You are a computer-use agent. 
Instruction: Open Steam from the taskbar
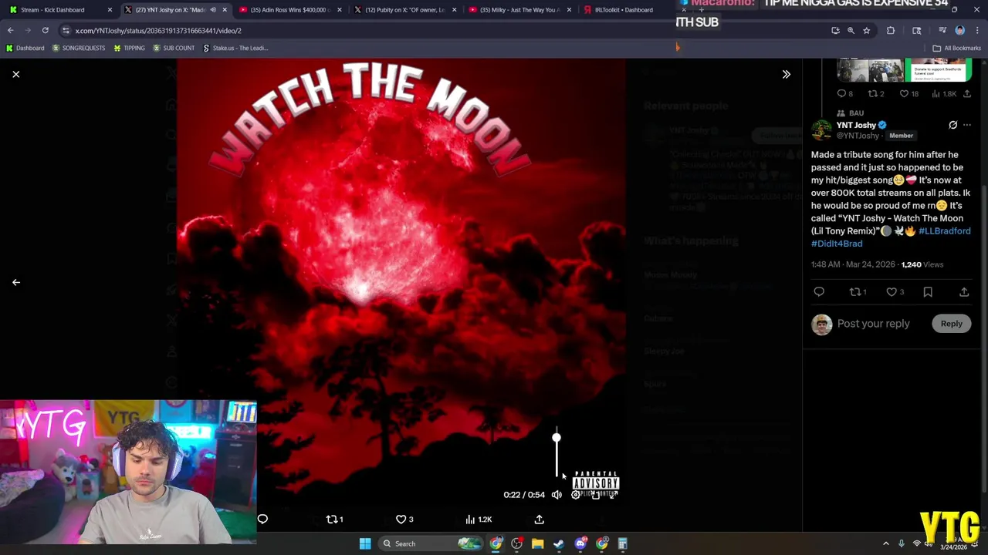click(559, 544)
